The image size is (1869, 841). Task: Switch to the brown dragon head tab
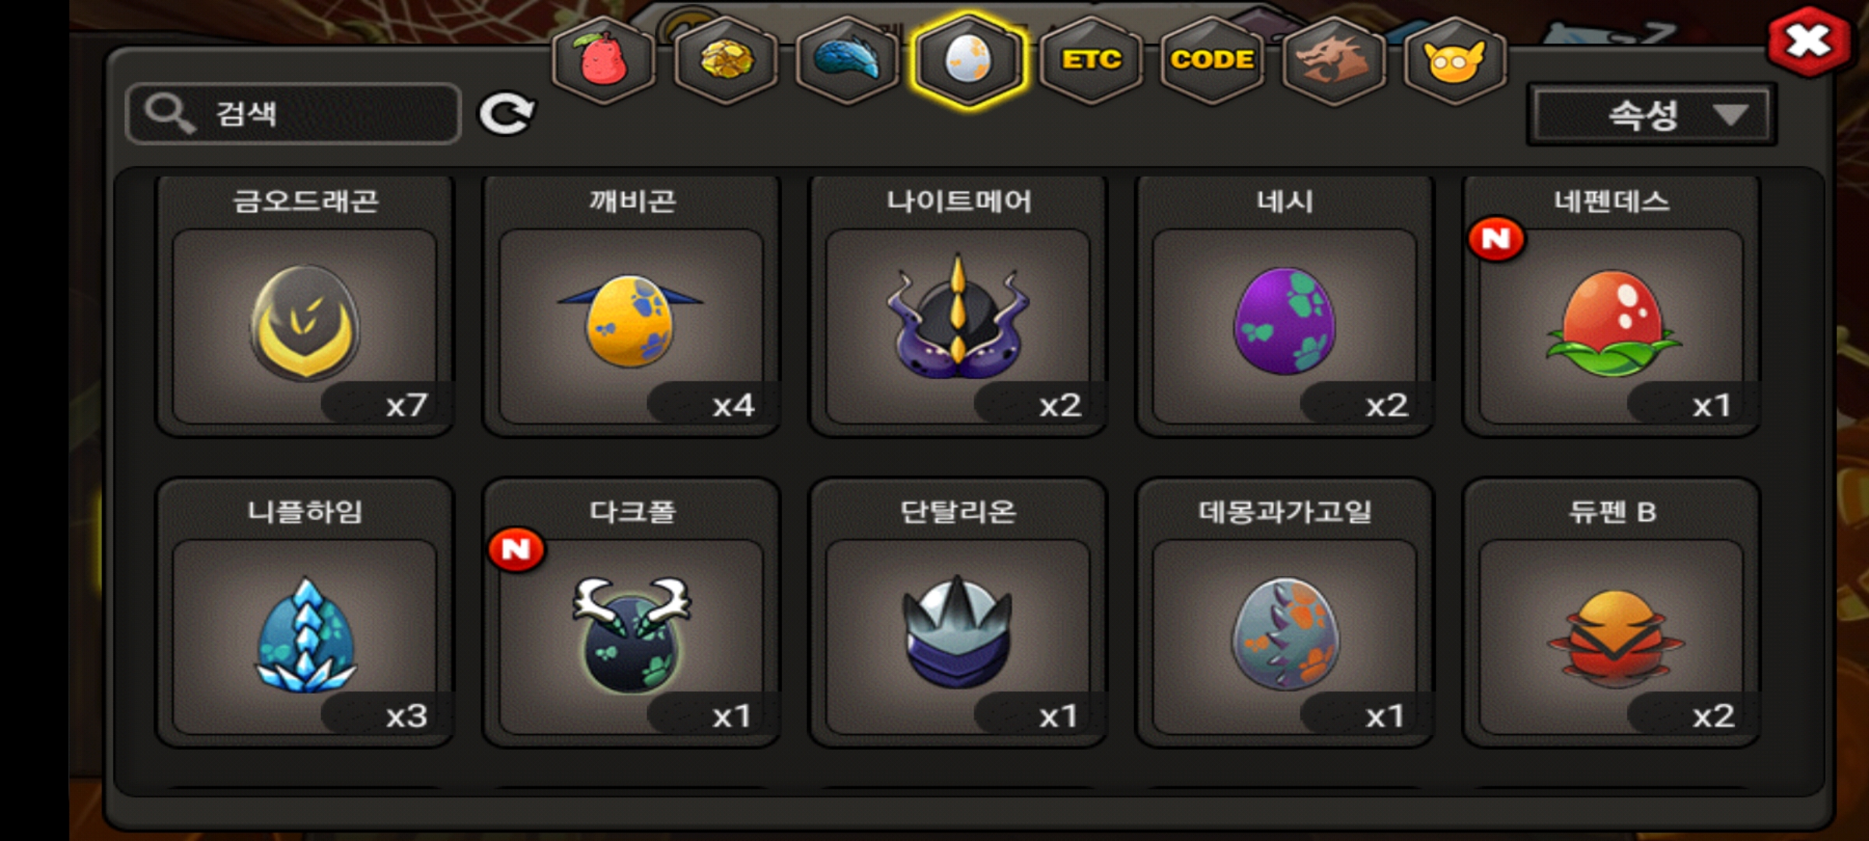point(1333,60)
